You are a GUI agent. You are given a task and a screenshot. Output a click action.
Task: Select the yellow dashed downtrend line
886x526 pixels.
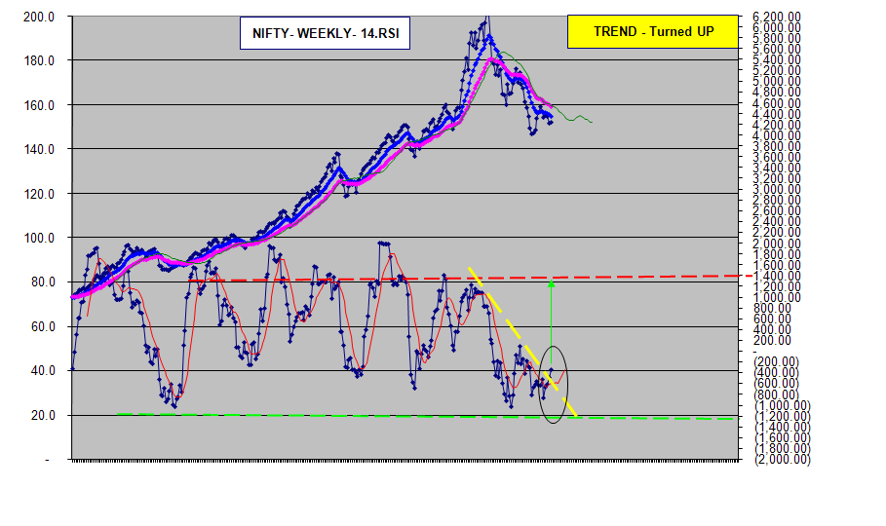(x=522, y=342)
